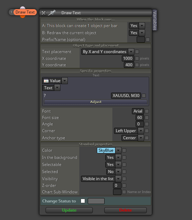Close the Draw Text panel with X icon
This screenshot has height=220, width=192.
[x=44, y=13]
